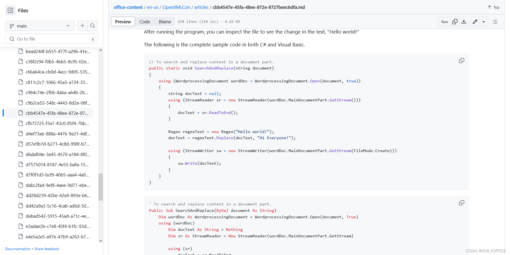The width and height of the screenshot is (510, 255).
Task: Open the Documentation link
Action: (x=18, y=249)
